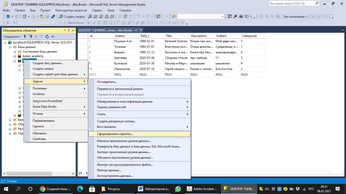The image size is (346, 194).
Task: Click the Disconnect plug icon with red X
Action: tap(30, 36)
